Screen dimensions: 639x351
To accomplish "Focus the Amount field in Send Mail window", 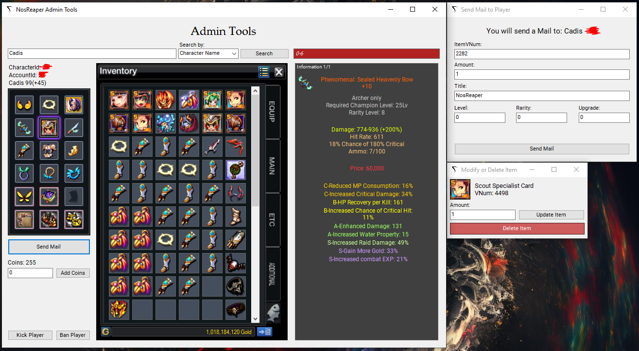I will click(x=542, y=74).
